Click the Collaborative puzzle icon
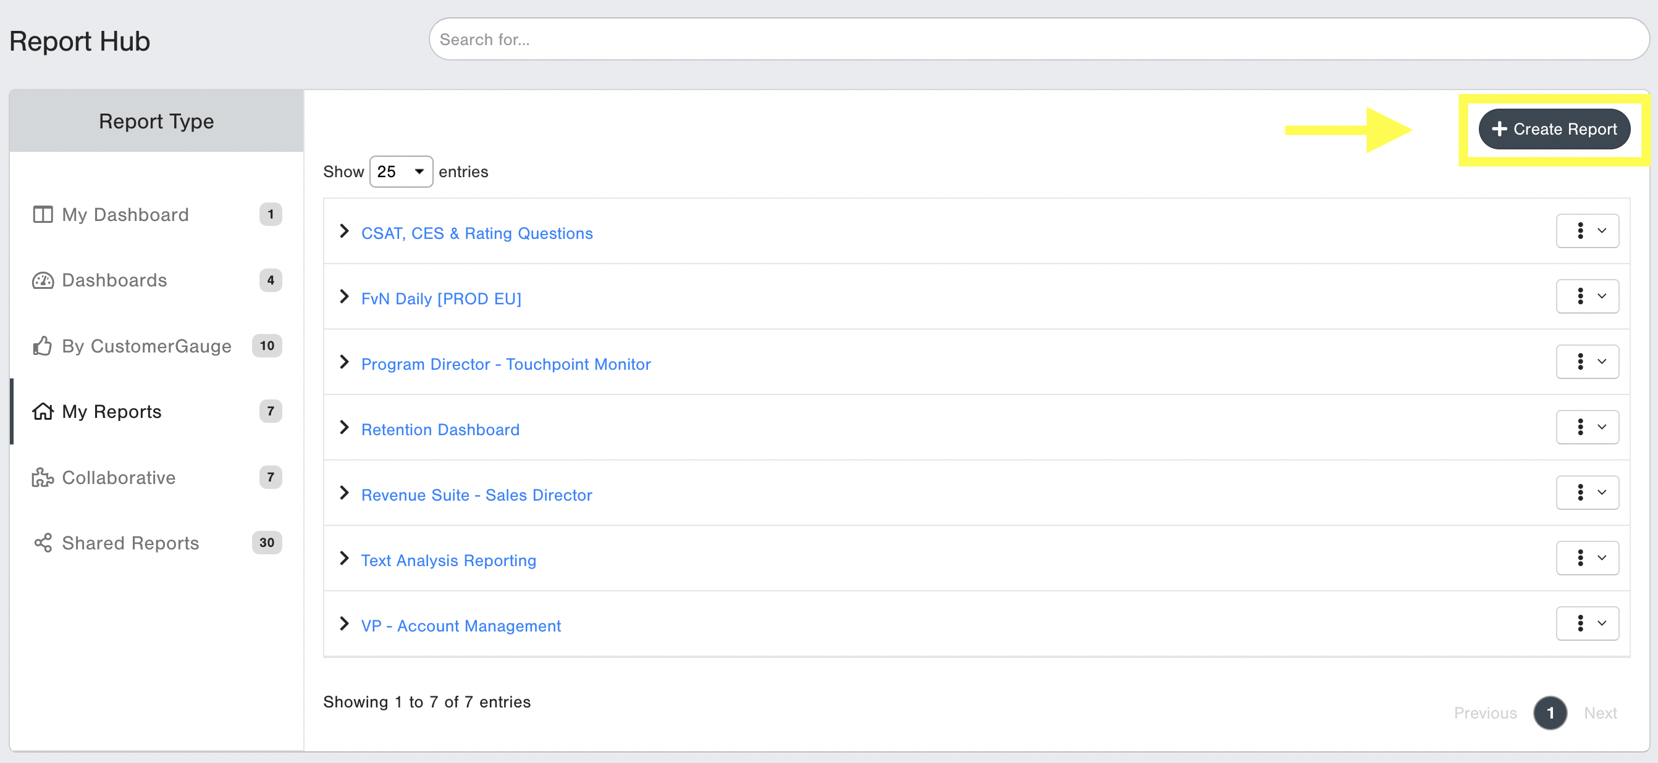The height and width of the screenshot is (763, 1658). (43, 478)
